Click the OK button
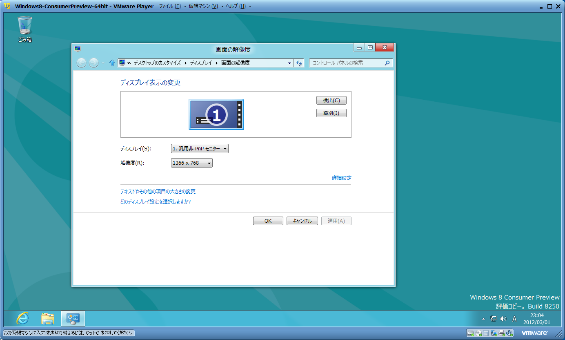 tap(268, 221)
